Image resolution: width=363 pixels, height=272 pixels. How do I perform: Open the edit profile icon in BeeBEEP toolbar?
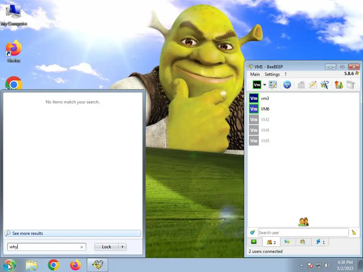tap(273, 85)
